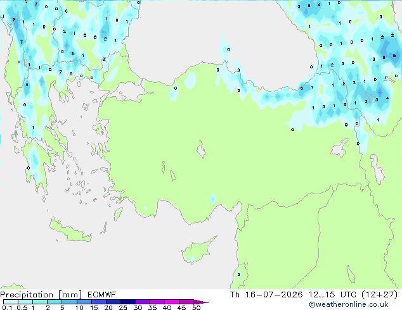The image size is (402, 310).
Task: Pick the 25–30 mm navy swatch
Action: 127,302
